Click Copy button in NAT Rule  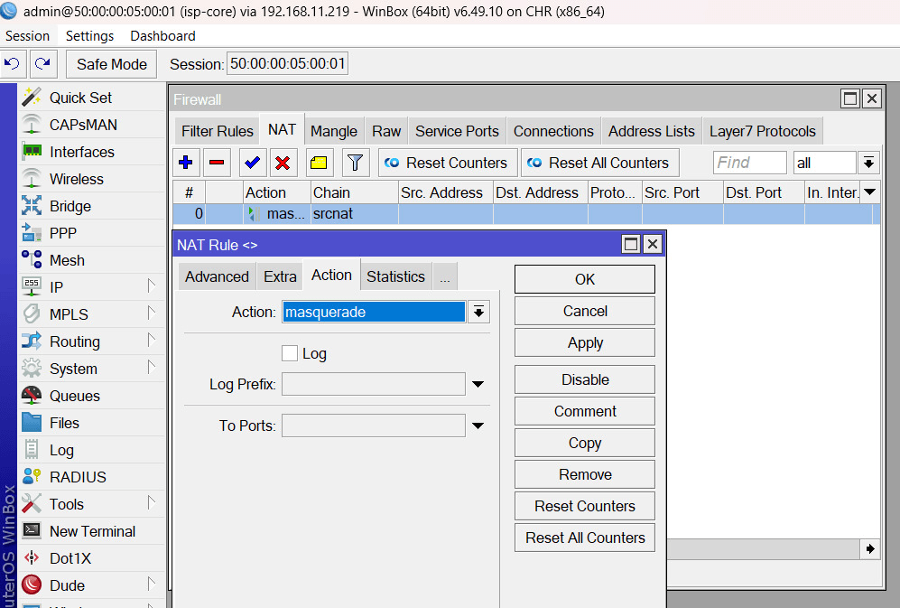click(x=585, y=443)
